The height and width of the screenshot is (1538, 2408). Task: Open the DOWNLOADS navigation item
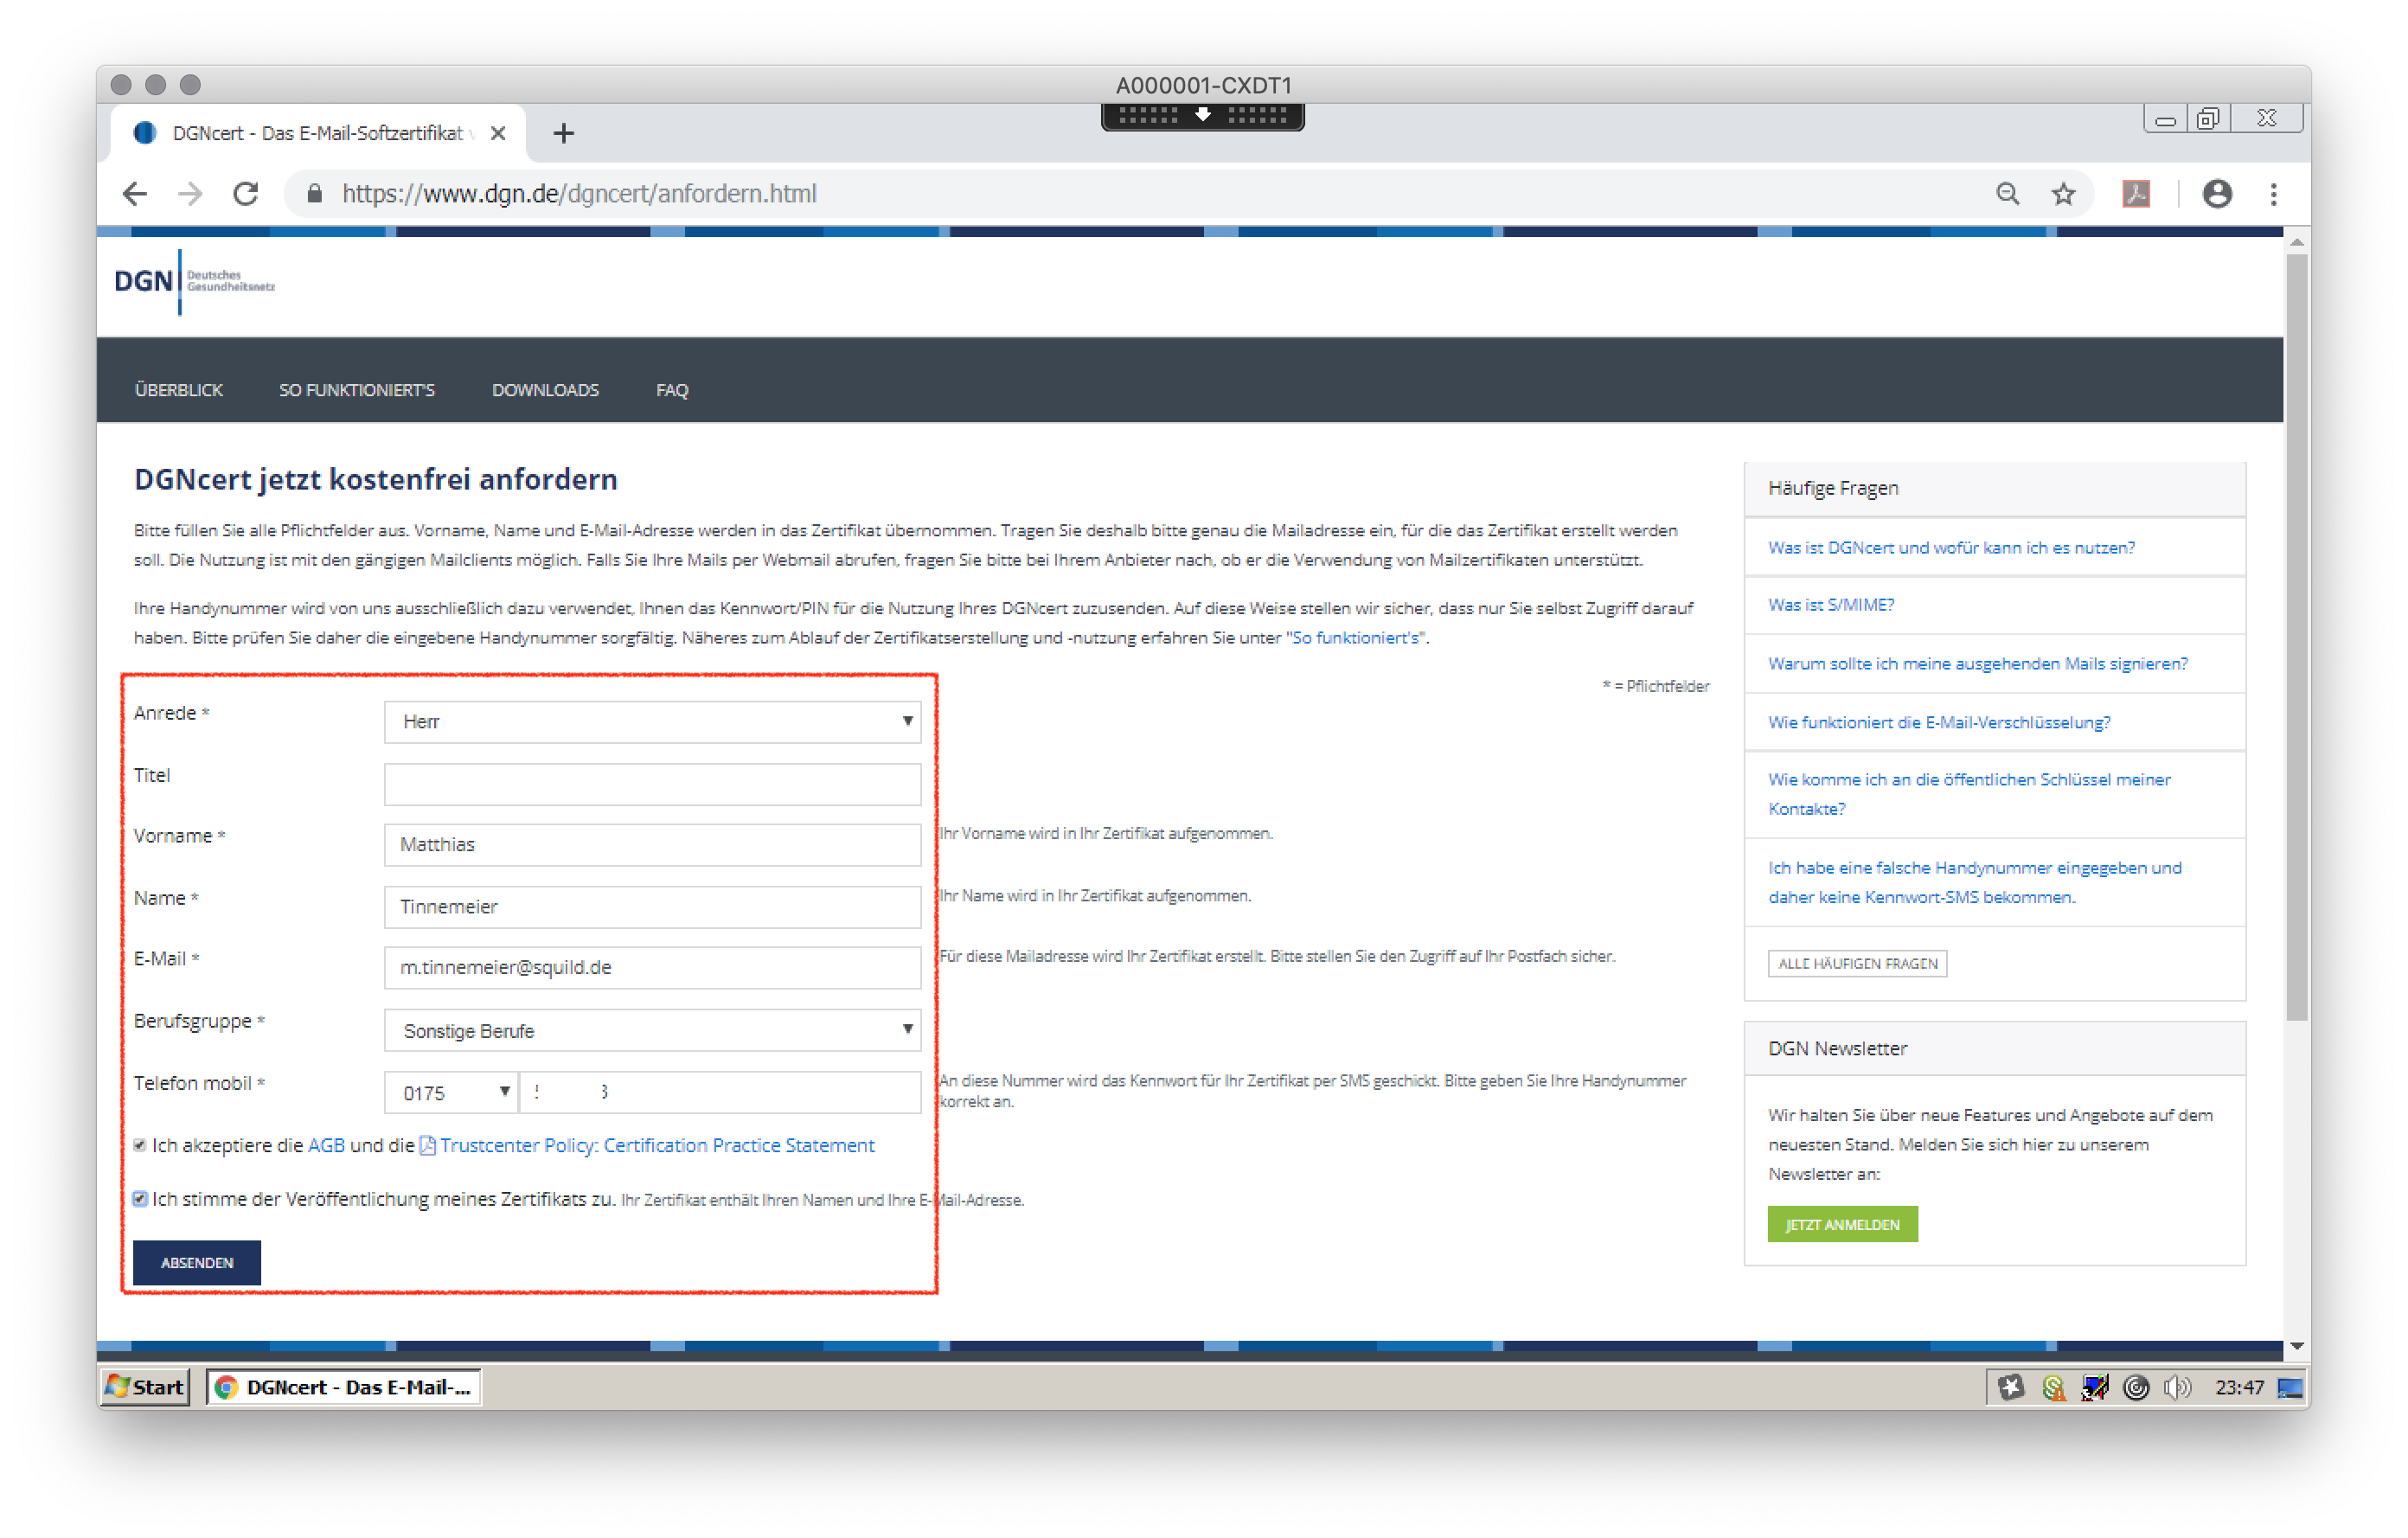click(x=545, y=390)
